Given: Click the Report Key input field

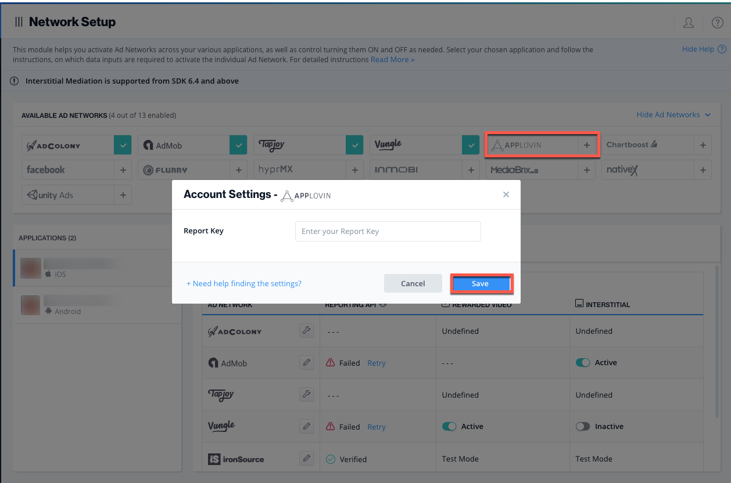Looking at the screenshot, I should (388, 231).
